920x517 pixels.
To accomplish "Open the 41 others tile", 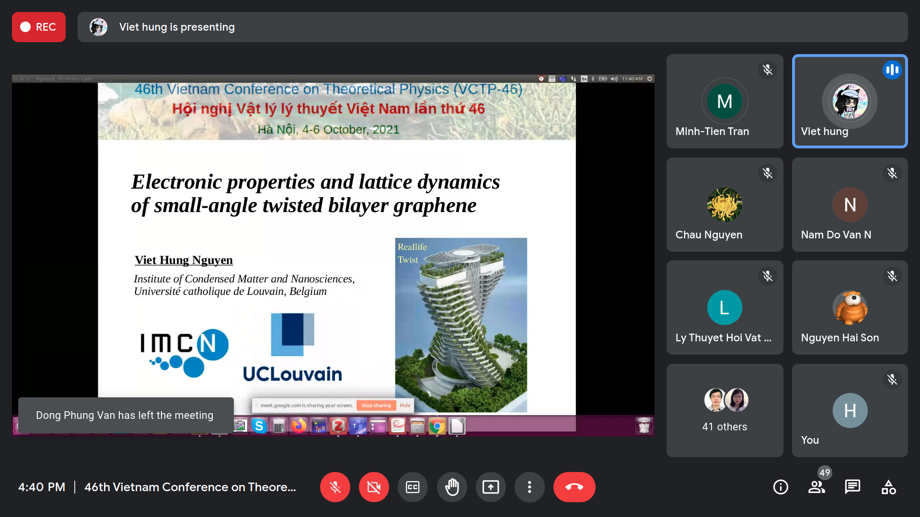I will pyautogui.click(x=724, y=410).
